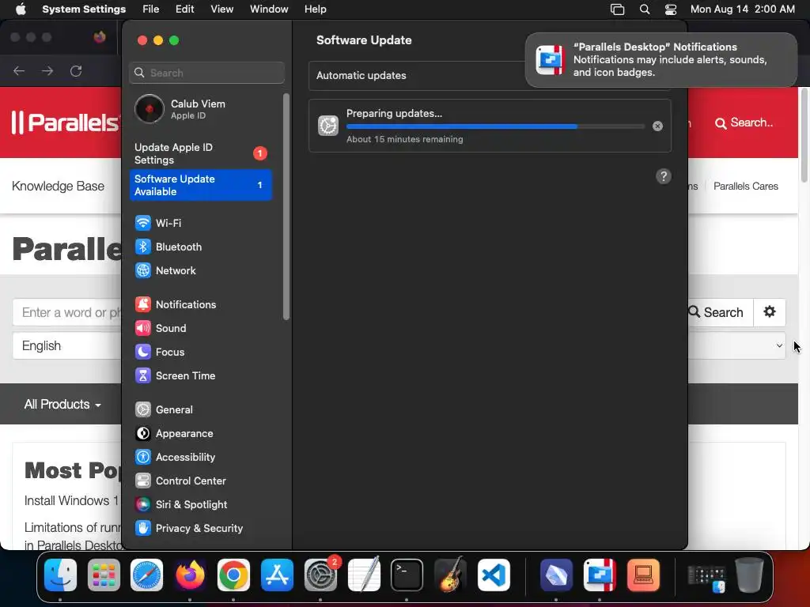
Task: Open Automatic updates row
Action: [490, 75]
